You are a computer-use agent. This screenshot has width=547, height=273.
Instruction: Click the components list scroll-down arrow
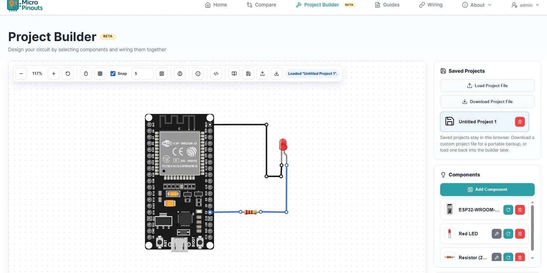pyautogui.click(x=532, y=258)
